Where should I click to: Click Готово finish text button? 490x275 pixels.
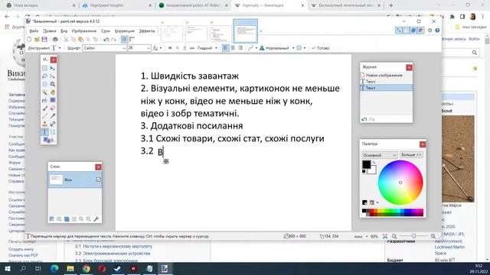click(x=321, y=48)
